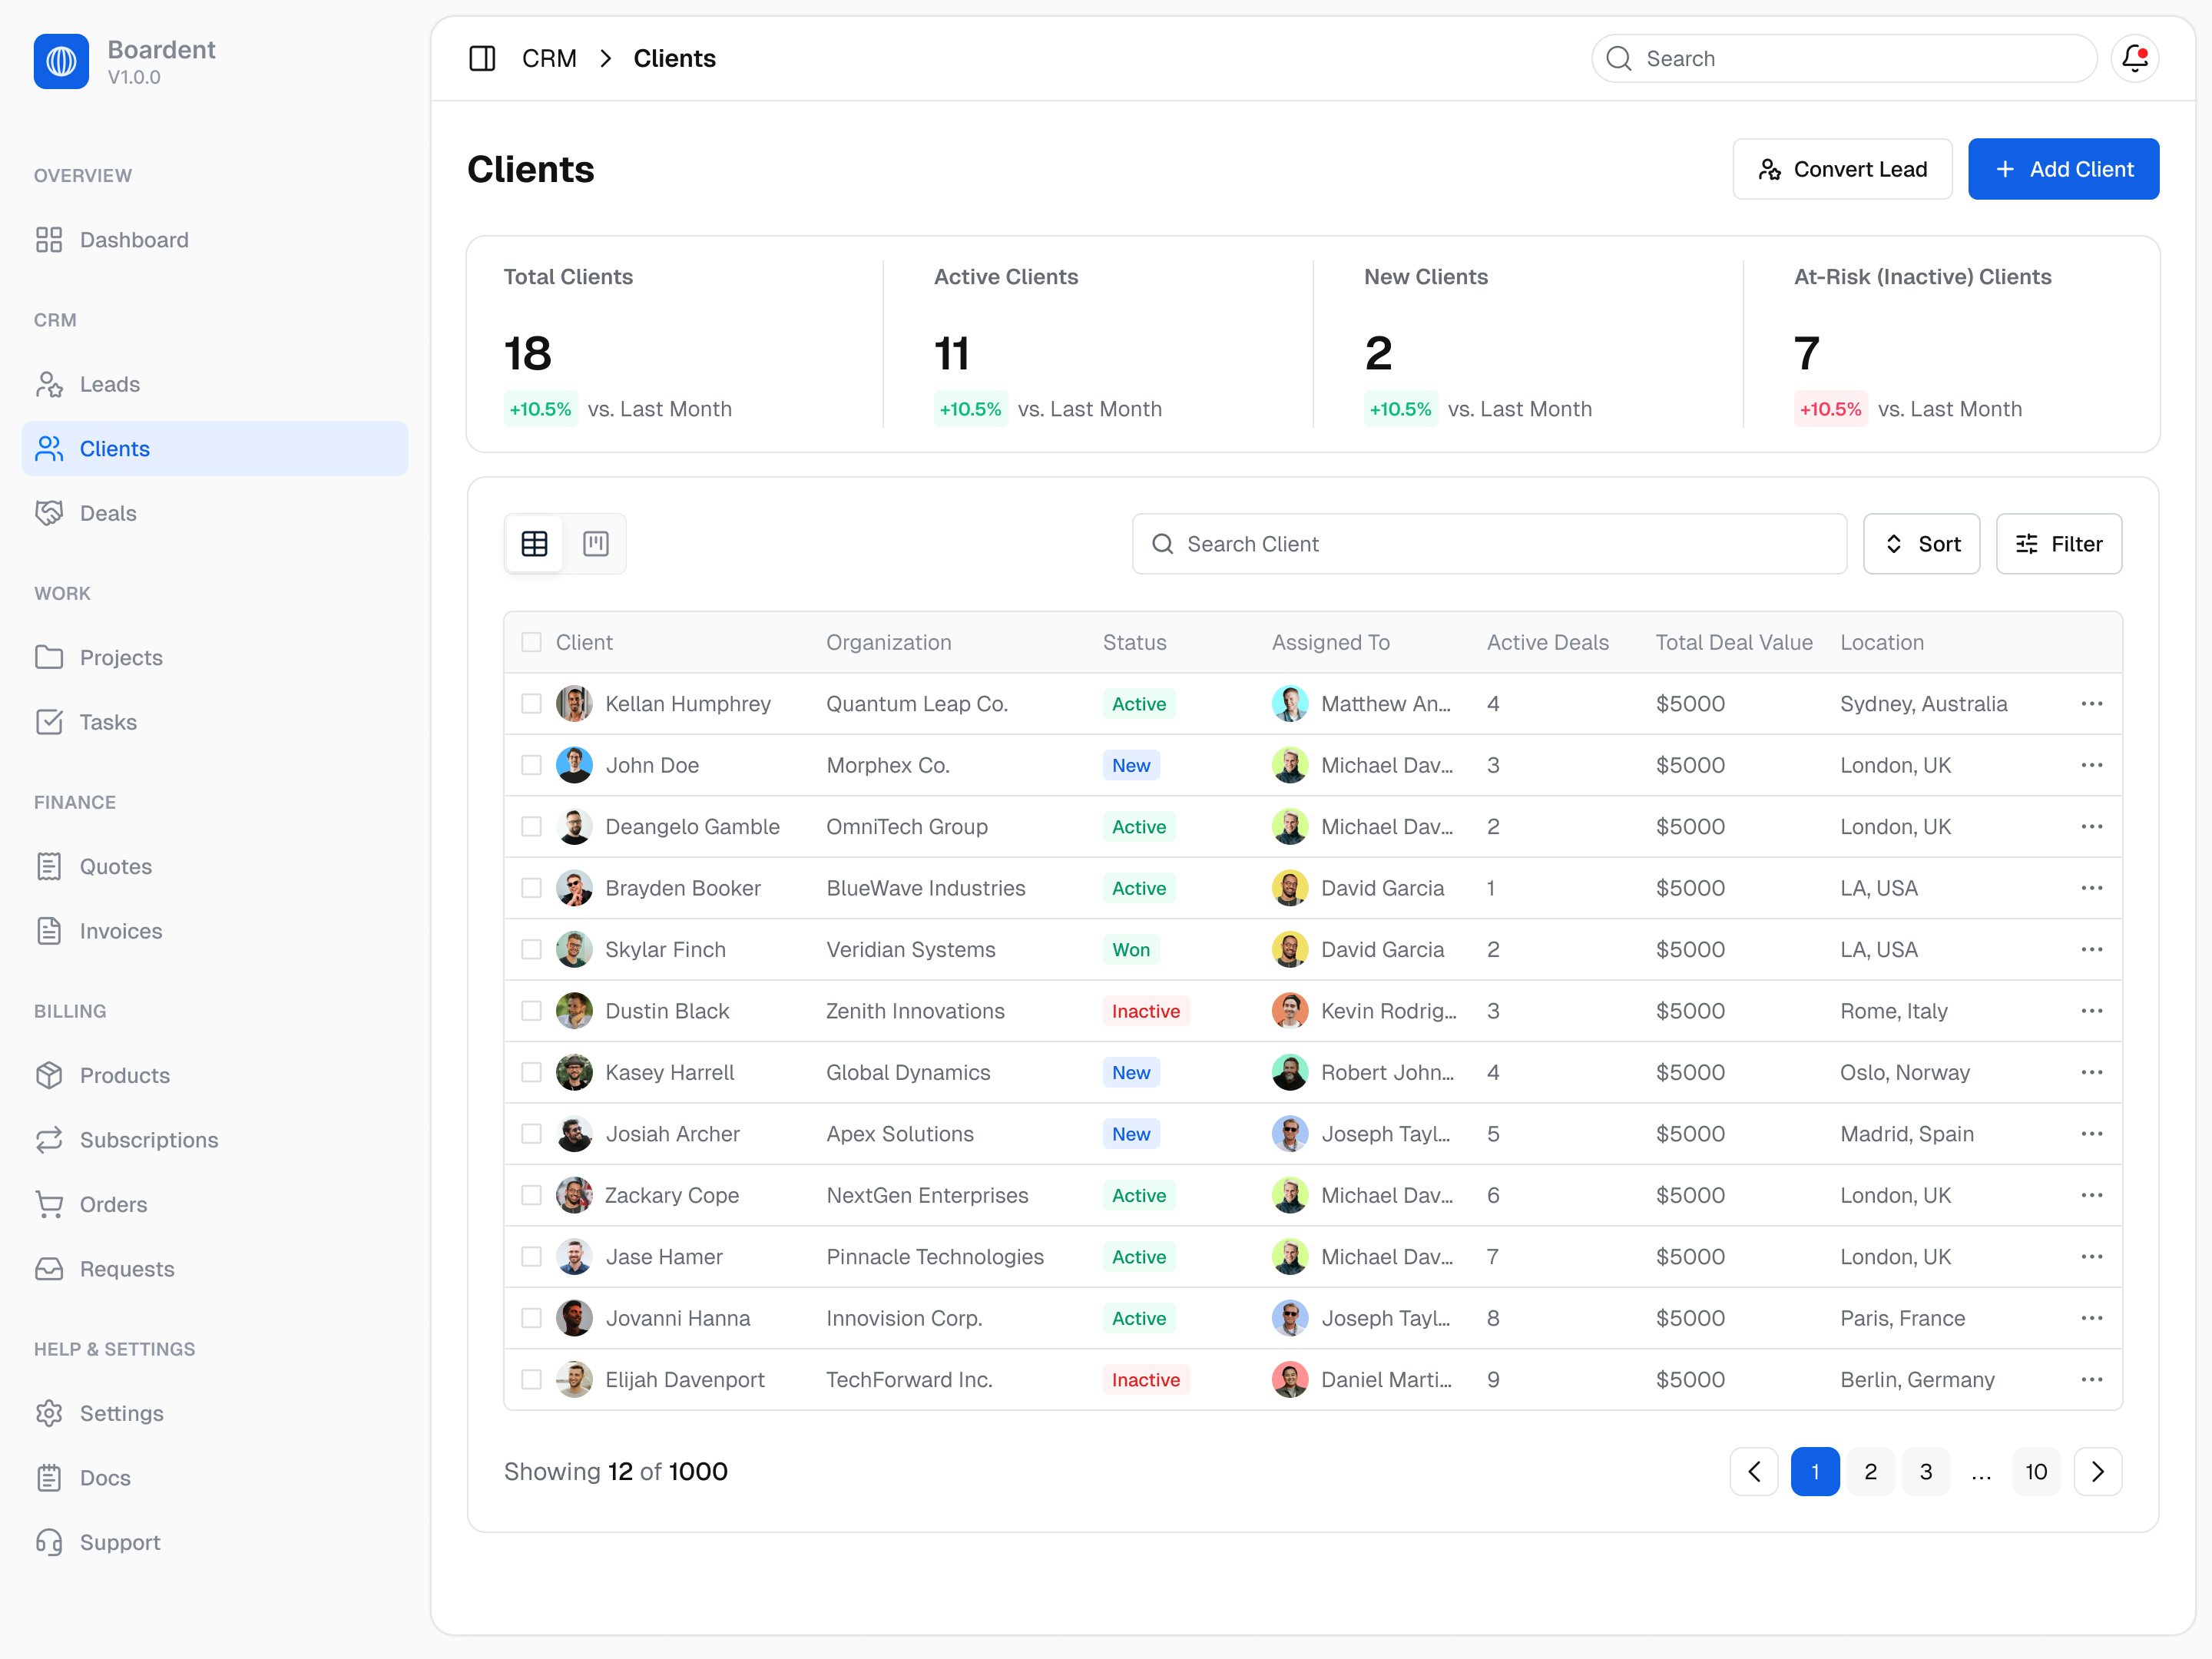
Task: Open row actions for Kasey Harrell
Action: (x=2092, y=1072)
